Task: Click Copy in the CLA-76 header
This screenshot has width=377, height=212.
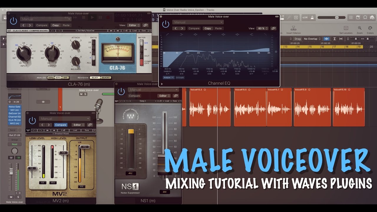Action: pos(55,25)
